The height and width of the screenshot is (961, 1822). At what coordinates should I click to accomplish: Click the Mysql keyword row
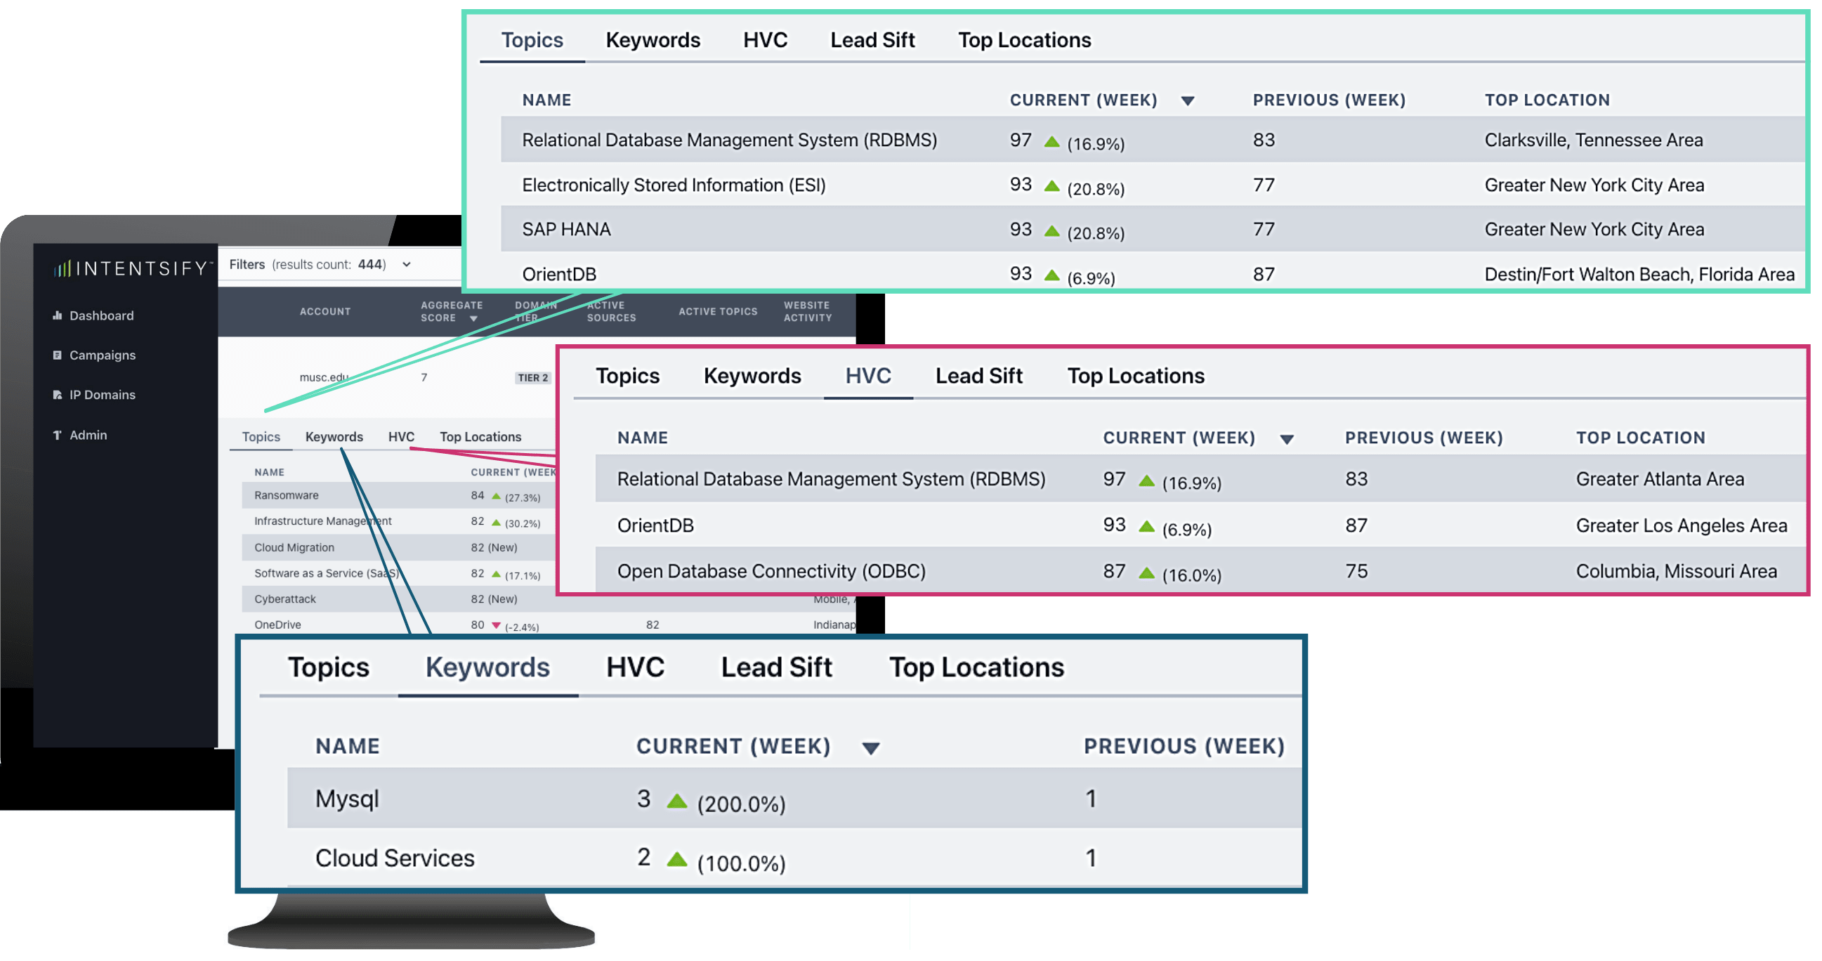click(x=347, y=799)
